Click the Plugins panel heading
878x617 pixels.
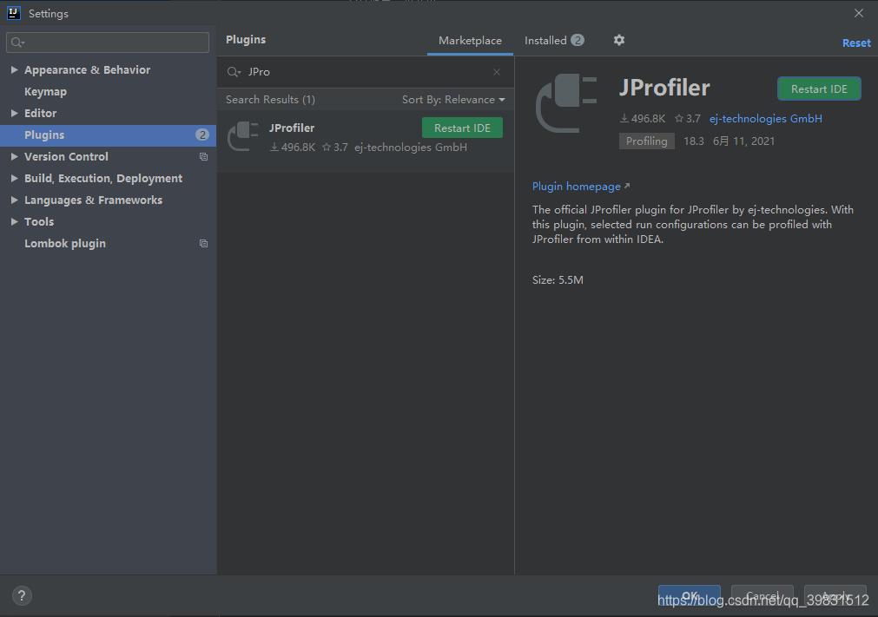[x=246, y=40]
